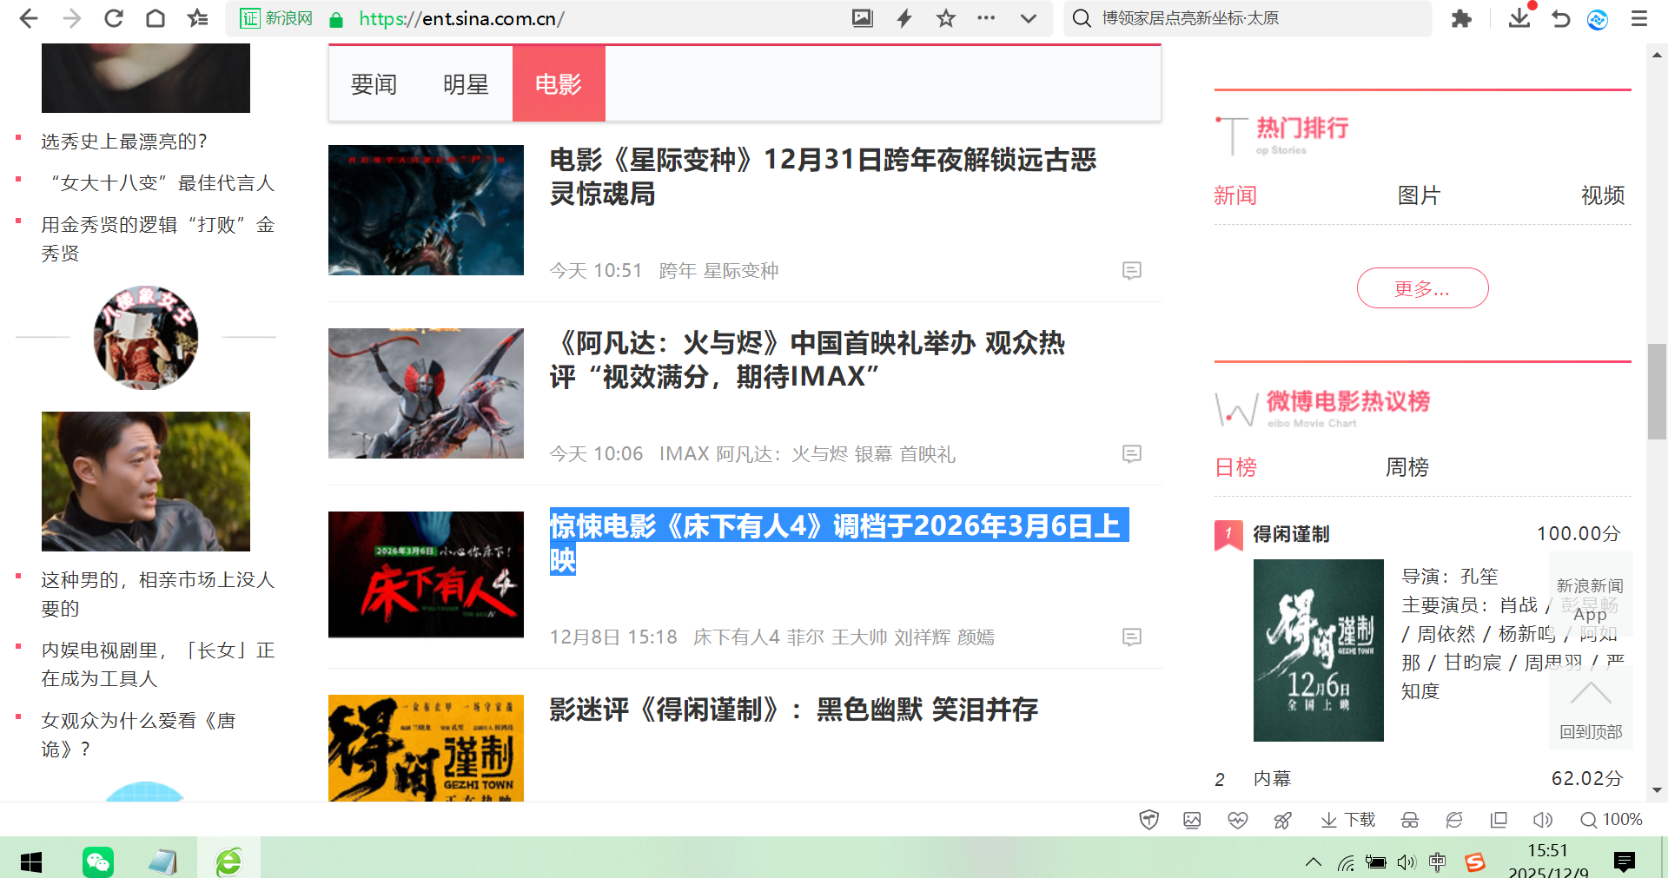The width and height of the screenshot is (1668, 878).
Task: Open the Windows Start button
Action: click(x=31, y=861)
